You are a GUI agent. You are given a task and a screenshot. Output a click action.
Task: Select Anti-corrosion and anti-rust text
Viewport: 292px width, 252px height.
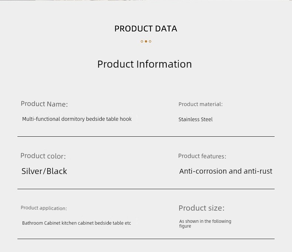coord(226,171)
